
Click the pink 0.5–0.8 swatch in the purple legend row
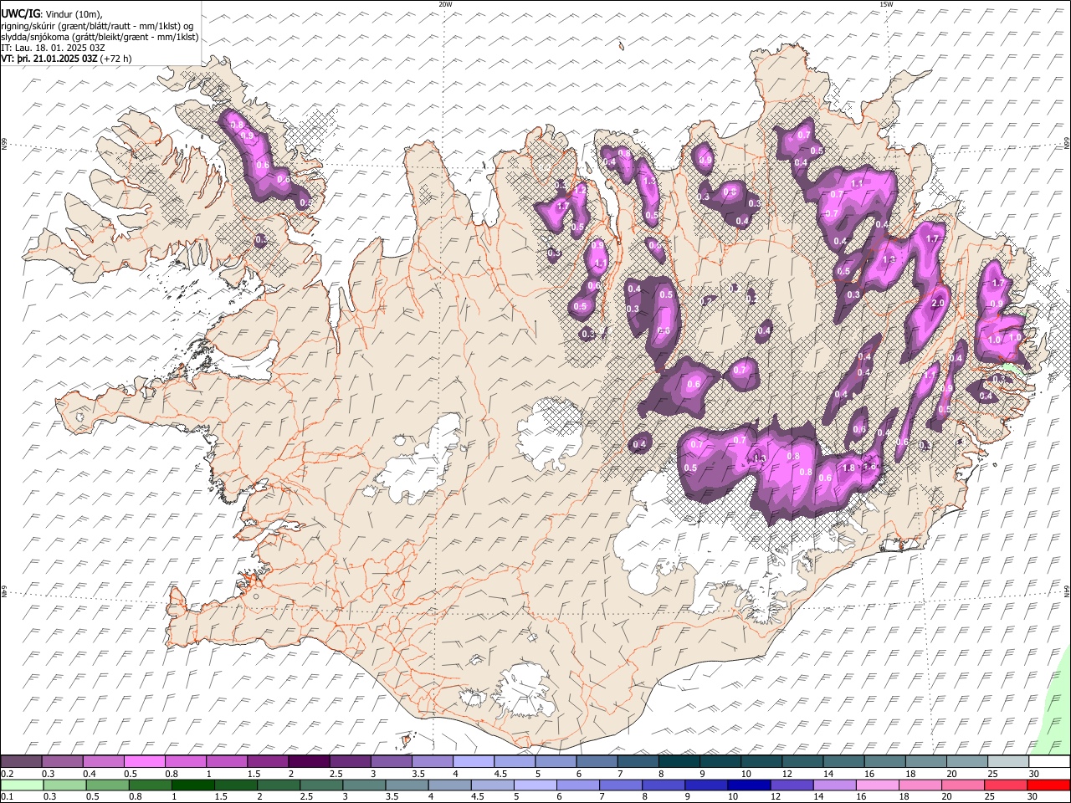coord(145,761)
